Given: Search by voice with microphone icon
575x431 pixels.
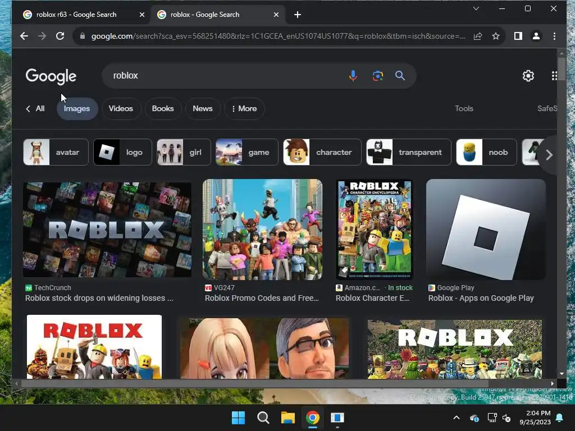Looking at the screenshot, I should [353, 76].
